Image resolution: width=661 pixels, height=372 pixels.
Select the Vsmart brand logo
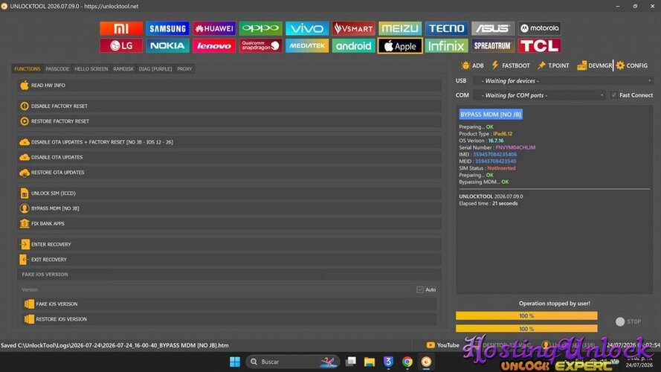(x=353, y=28)
